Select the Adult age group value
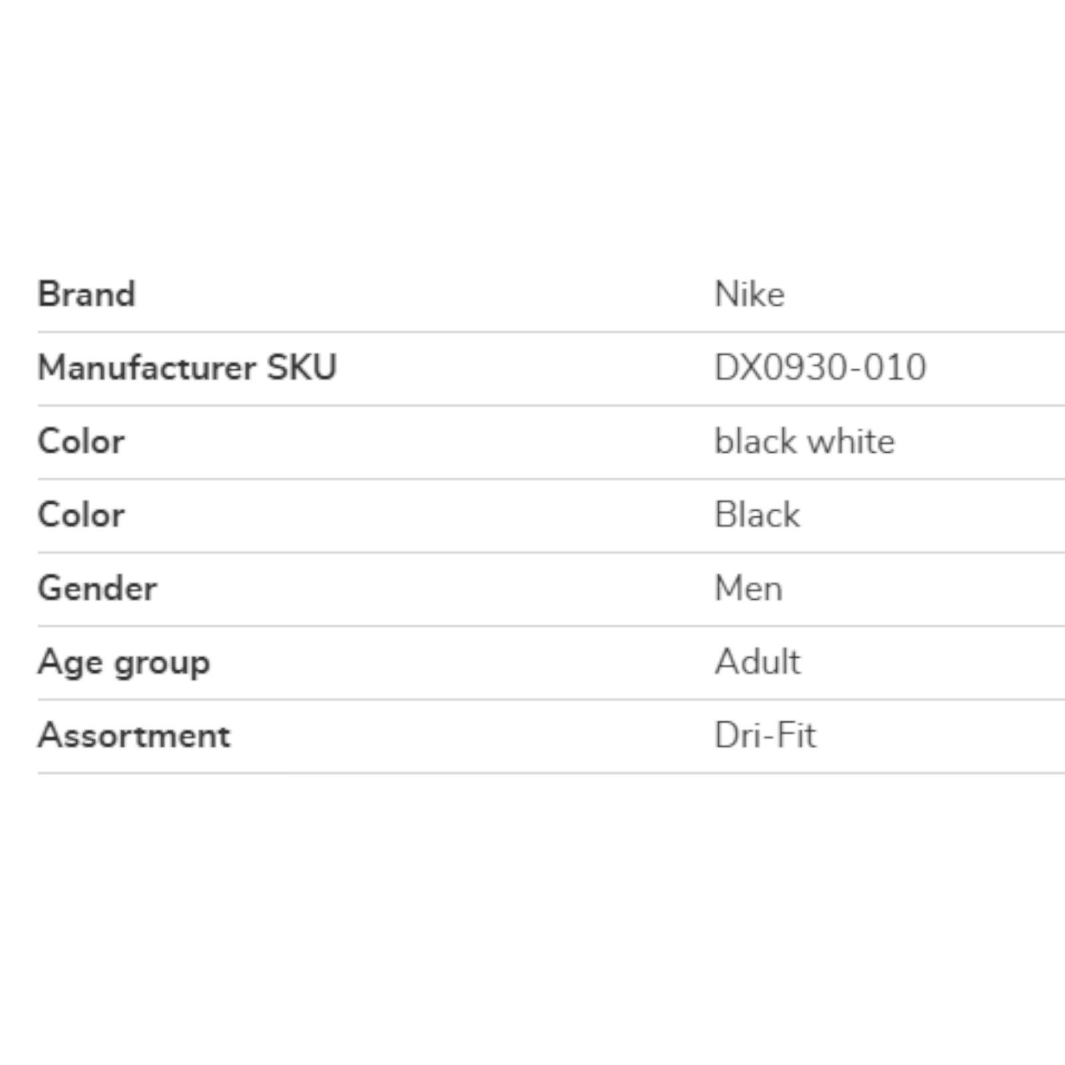Viewport: 1065px width, 1065px height. click(x=757, y=662)
